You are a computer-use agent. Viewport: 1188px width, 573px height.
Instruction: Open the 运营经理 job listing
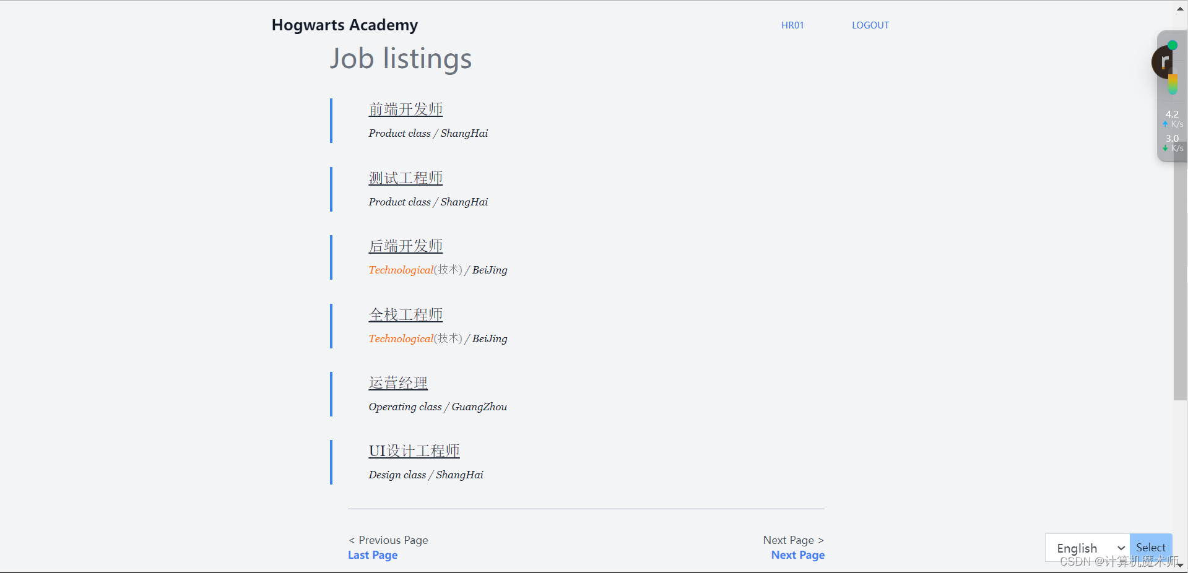398,383
